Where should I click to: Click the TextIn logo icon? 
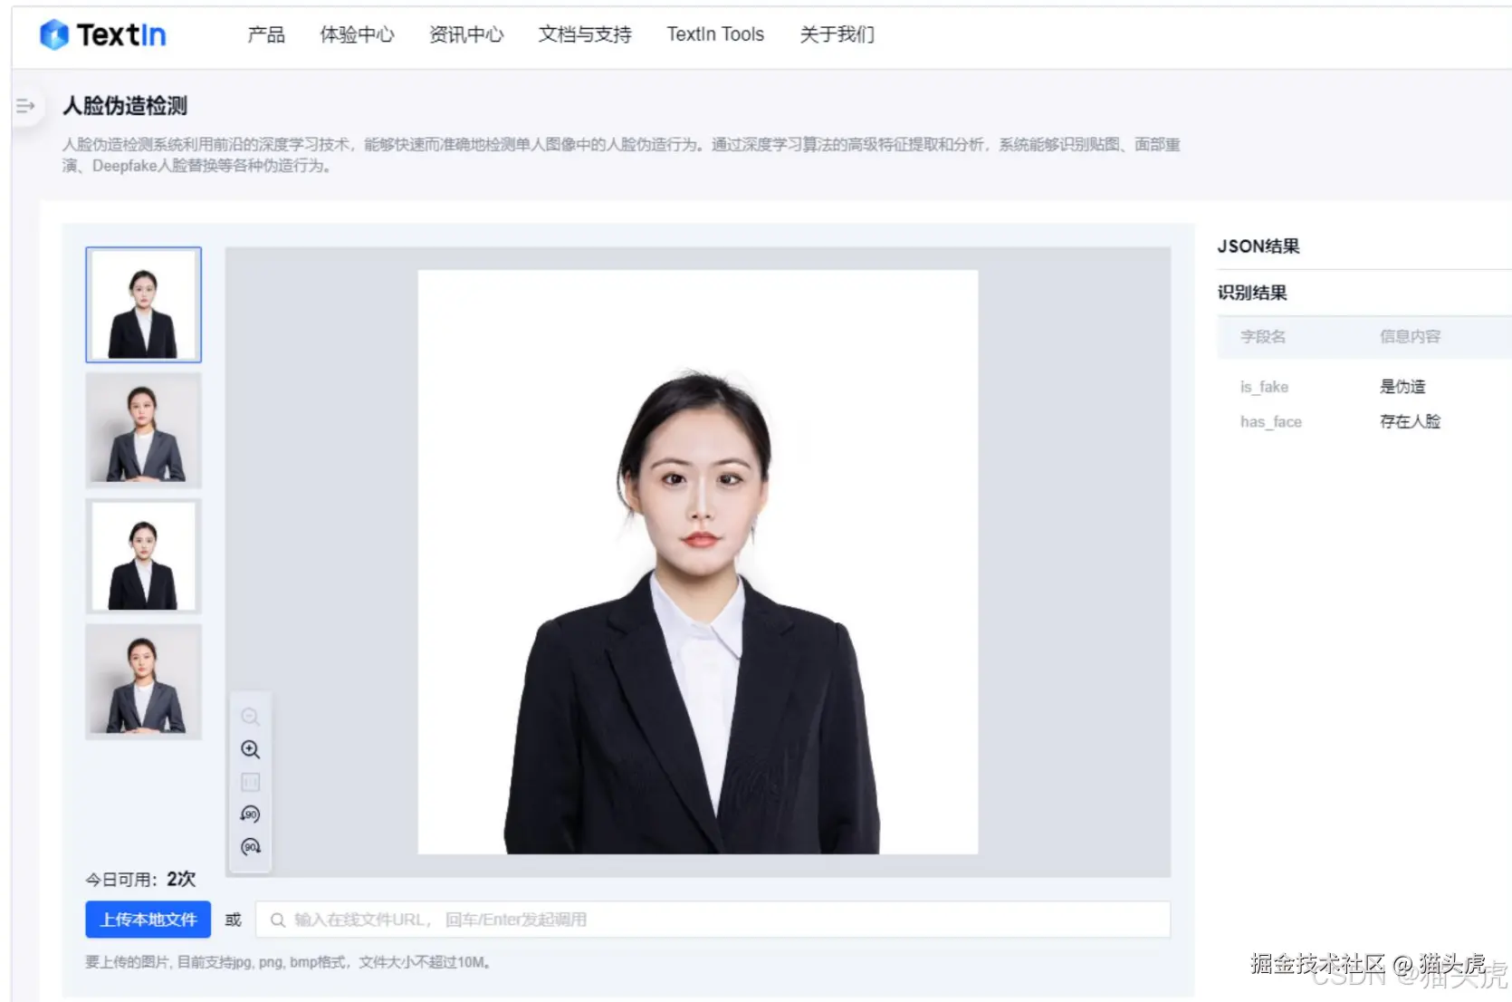pos(53,34)
